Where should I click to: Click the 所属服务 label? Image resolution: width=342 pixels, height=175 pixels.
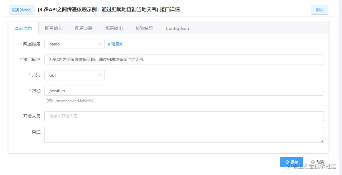(x=31, y=44)
